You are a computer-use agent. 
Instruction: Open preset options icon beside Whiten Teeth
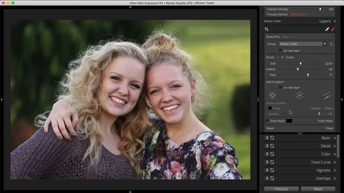tap(332, 44)
